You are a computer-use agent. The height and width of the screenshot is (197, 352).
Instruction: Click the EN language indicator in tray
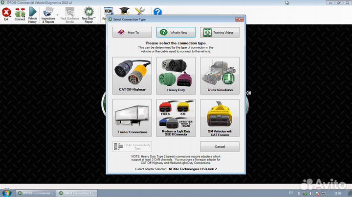291,193
